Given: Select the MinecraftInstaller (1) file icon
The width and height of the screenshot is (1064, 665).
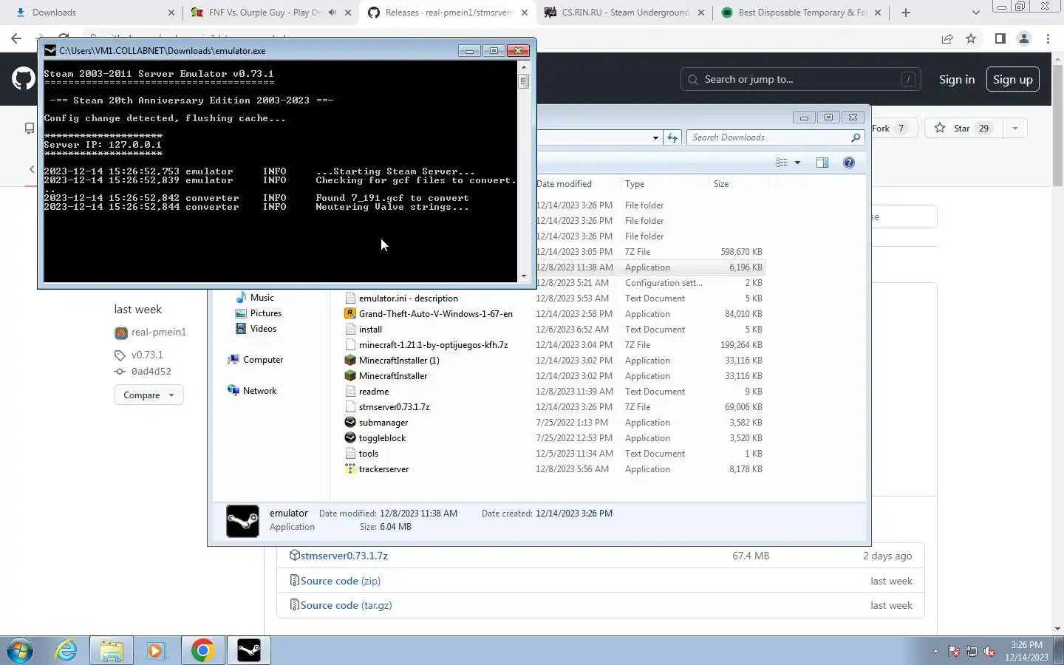Looking at the screenshot, I should pyautogui.click(x=350, y=360).
